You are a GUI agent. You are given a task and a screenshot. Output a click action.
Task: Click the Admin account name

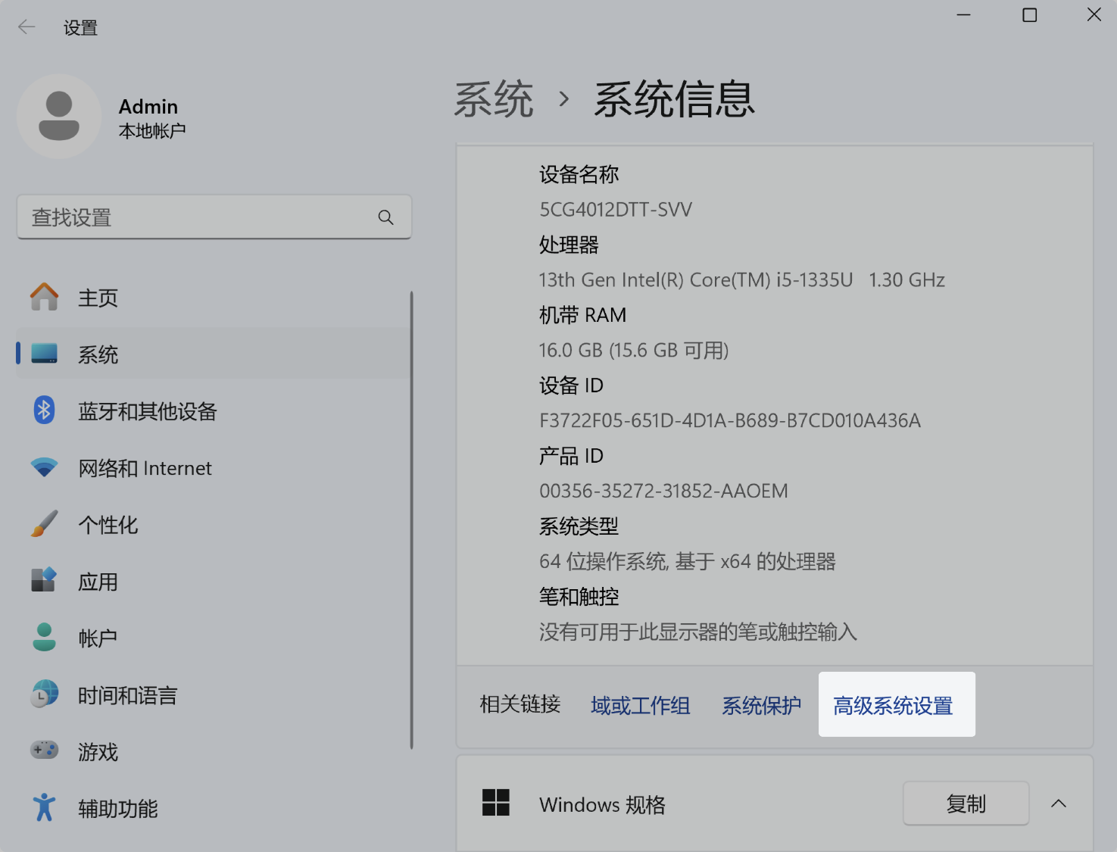(x=148, y=106)
